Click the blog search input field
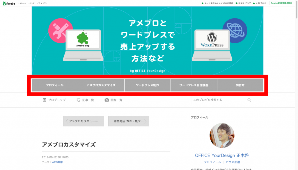This screenshot has height=170, width=298. pos(219,100)
